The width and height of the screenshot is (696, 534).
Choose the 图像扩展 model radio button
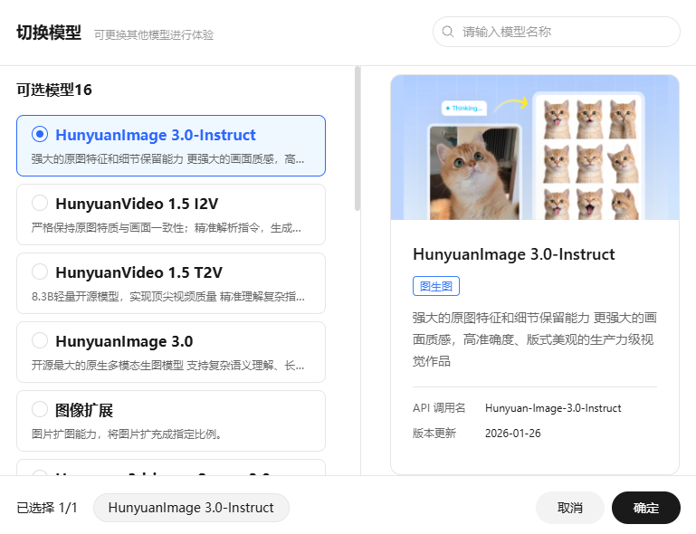point(40,409)
